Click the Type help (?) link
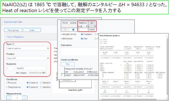The height and width of the screenshot is (101, 169). 13,44
